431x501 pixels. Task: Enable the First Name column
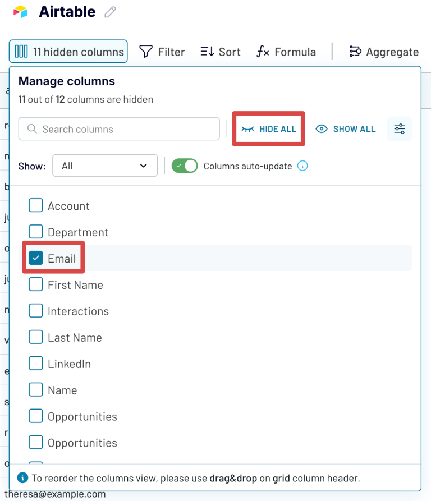[x=35, y=284]
